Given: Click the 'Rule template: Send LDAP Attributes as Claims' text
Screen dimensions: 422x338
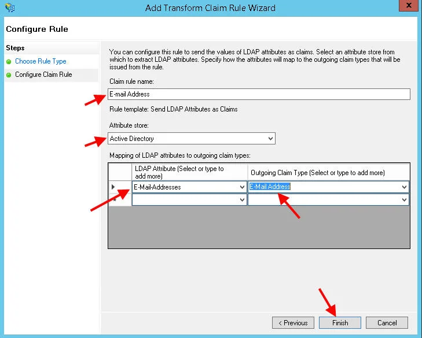Looking at the screenshot, I should tap(173, 109).
